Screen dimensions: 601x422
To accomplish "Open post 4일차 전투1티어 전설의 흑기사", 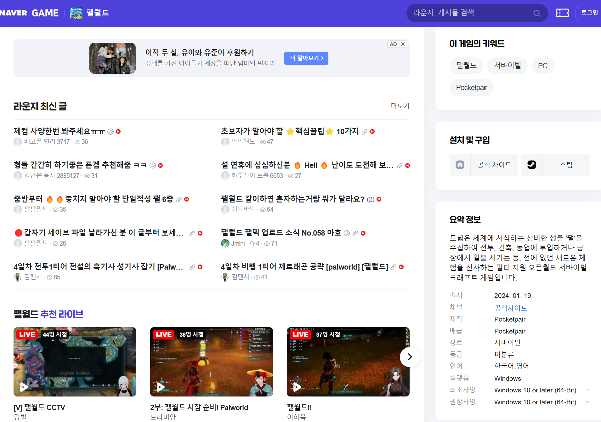I will pyautogui.click(x=98, y=267).
